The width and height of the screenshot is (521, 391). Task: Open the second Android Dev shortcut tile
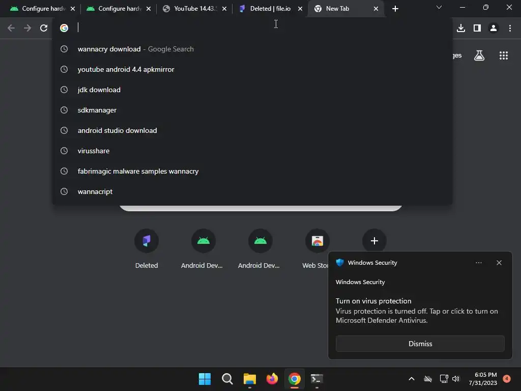(x=260, y=248)
